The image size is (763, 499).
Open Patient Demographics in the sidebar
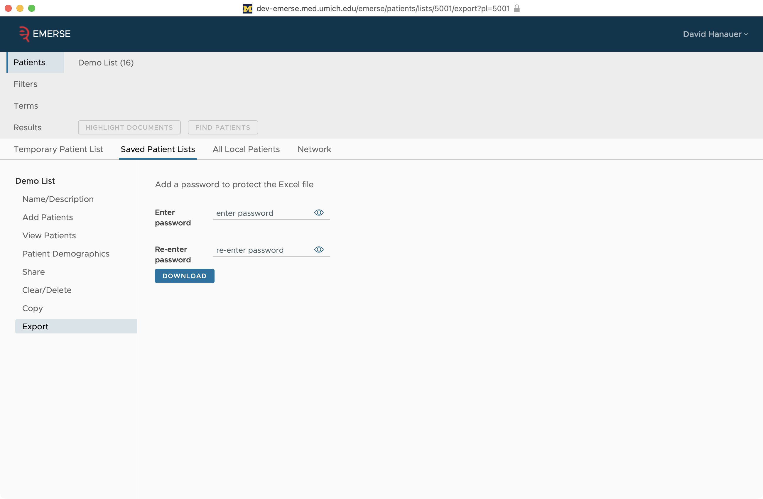(66, 254)
